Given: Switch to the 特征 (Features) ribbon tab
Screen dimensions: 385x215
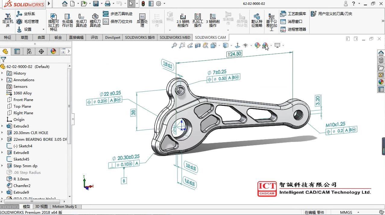Looking at the screenshot, I should (x=8, y=38).
